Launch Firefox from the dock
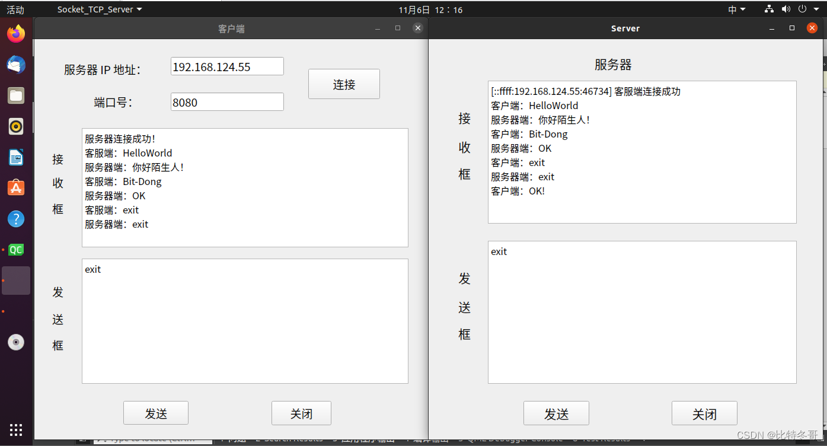The image size is (827, 446). click(x=16, y=34)
